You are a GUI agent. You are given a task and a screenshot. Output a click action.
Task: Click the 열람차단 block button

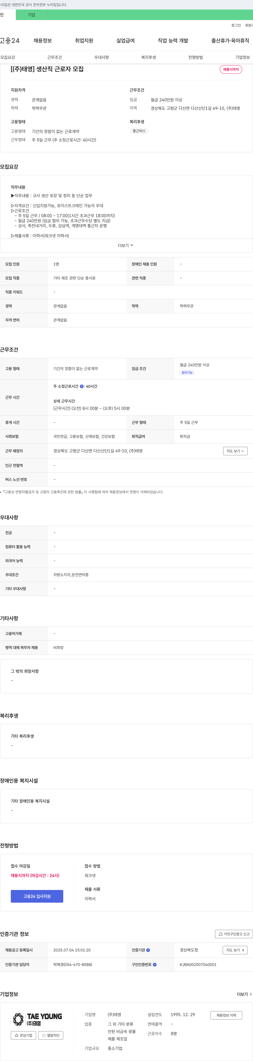[51, 1035]
